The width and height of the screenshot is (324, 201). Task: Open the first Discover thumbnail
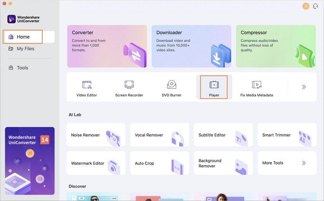pos(96,197)
